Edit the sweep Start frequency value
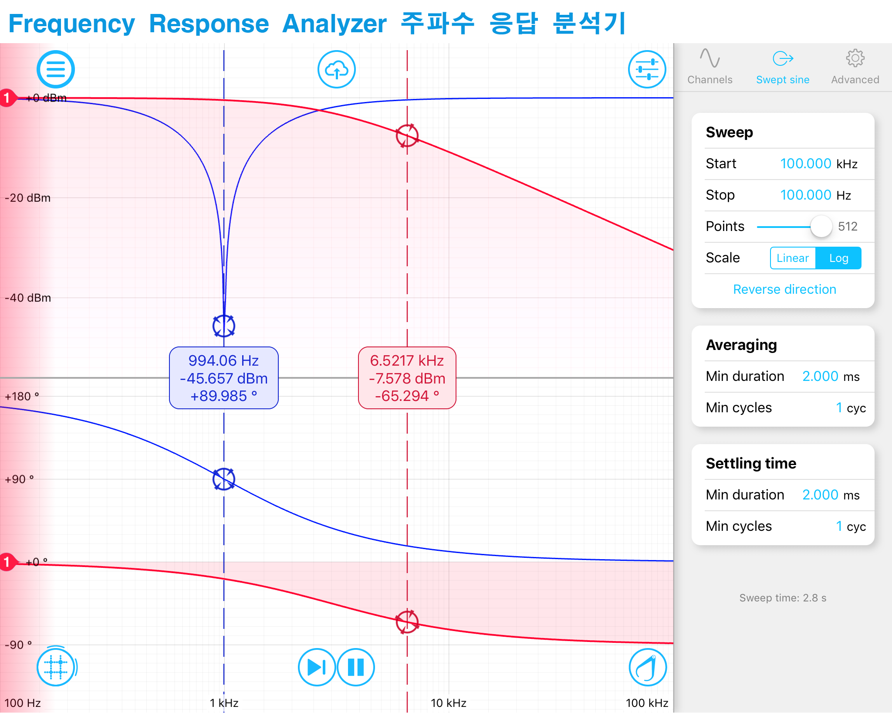The height and width of the screenshot is (713, 892). point(806,163)
